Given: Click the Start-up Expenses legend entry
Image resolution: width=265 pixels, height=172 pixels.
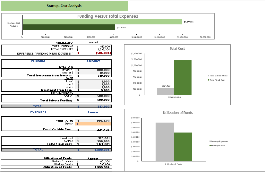Looking at the screenshot, I should coord(219,142).
